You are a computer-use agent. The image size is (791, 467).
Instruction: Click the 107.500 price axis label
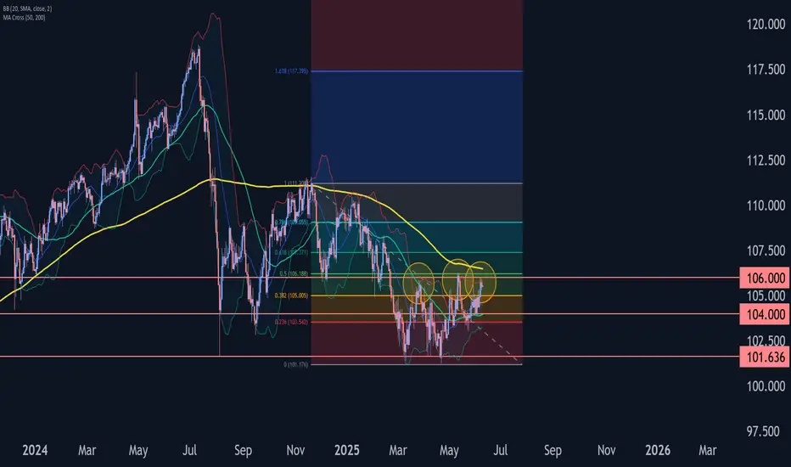[766, 250]
